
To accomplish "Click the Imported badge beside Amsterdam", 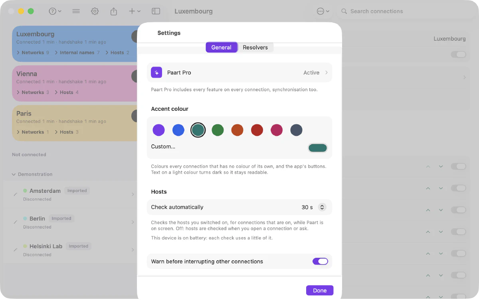I will 77,191.
